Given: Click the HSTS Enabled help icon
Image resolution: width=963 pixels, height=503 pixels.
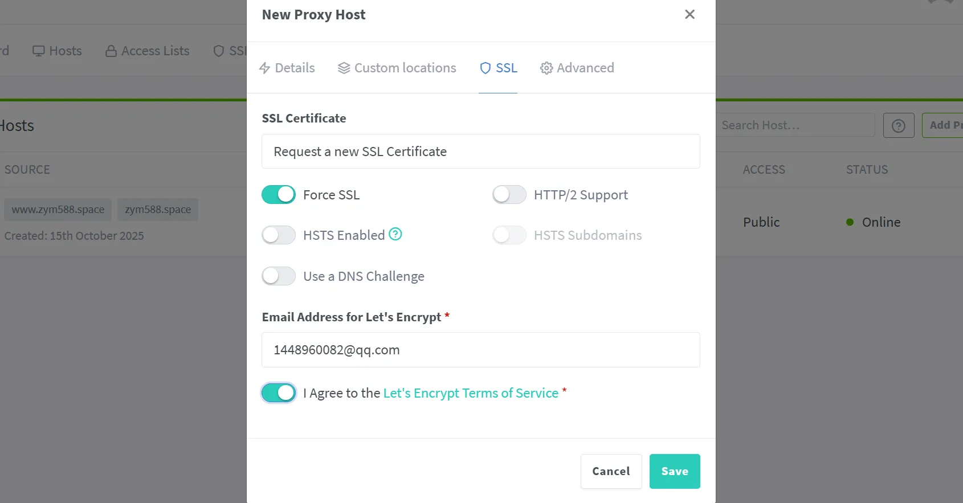Looking at the screenshot, I should pyautogui.click(x=395, y=234).
